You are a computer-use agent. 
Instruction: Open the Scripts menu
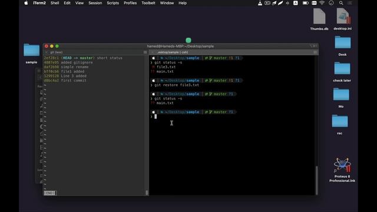tap(113, 3)
